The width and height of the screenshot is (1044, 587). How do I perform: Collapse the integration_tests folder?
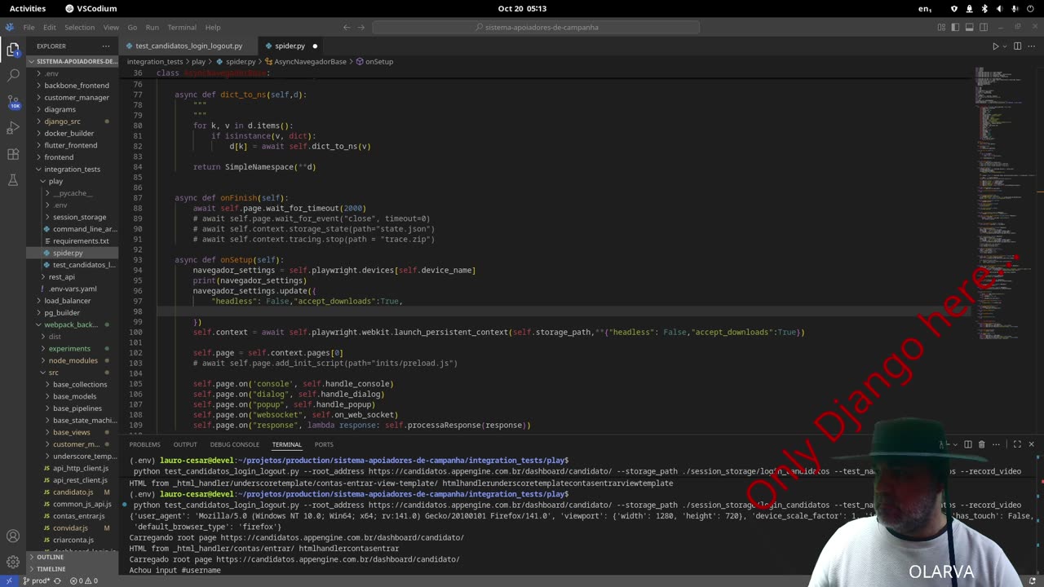click(73, 170)
